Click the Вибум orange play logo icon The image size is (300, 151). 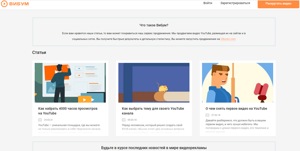5,3
